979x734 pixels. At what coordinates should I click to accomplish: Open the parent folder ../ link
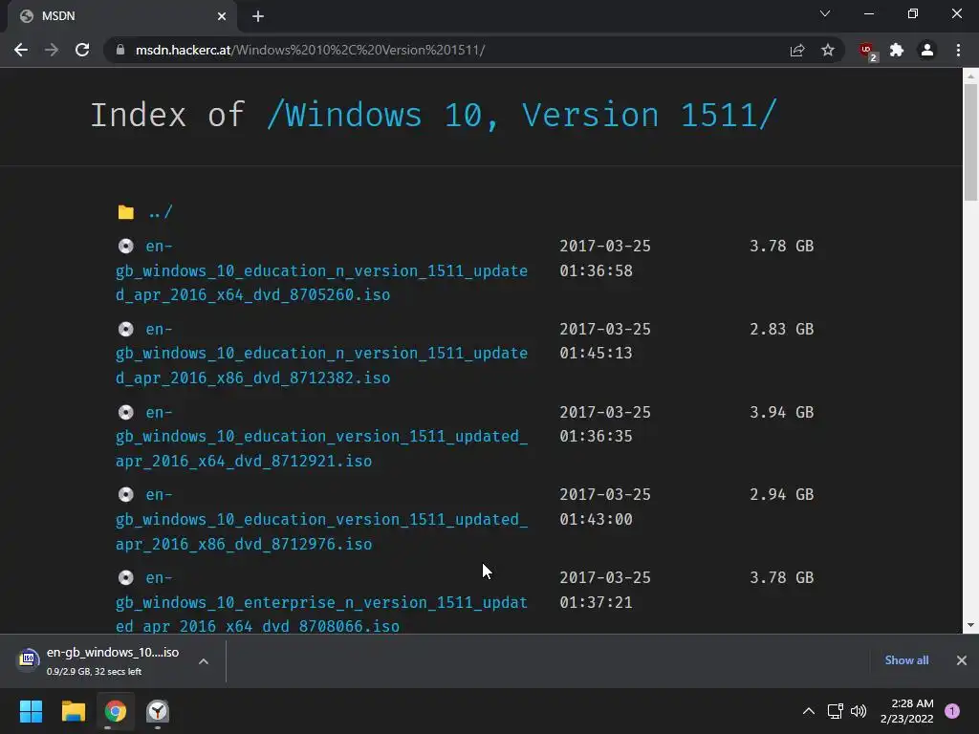point(160,212)
